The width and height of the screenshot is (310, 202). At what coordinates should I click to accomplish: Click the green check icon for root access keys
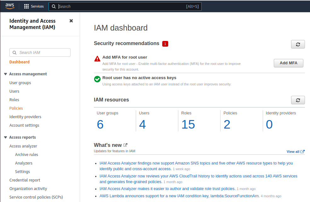point(97,79)
